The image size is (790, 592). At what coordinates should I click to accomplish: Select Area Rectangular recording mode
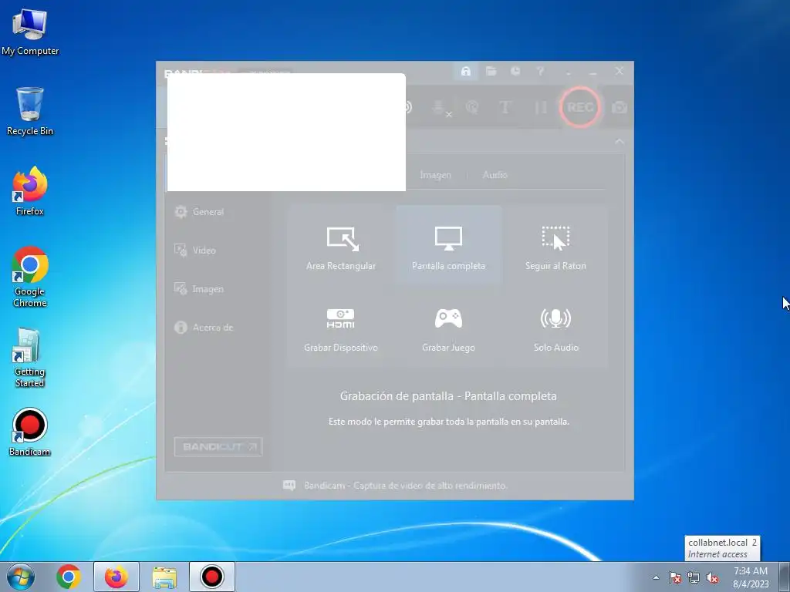341,246
